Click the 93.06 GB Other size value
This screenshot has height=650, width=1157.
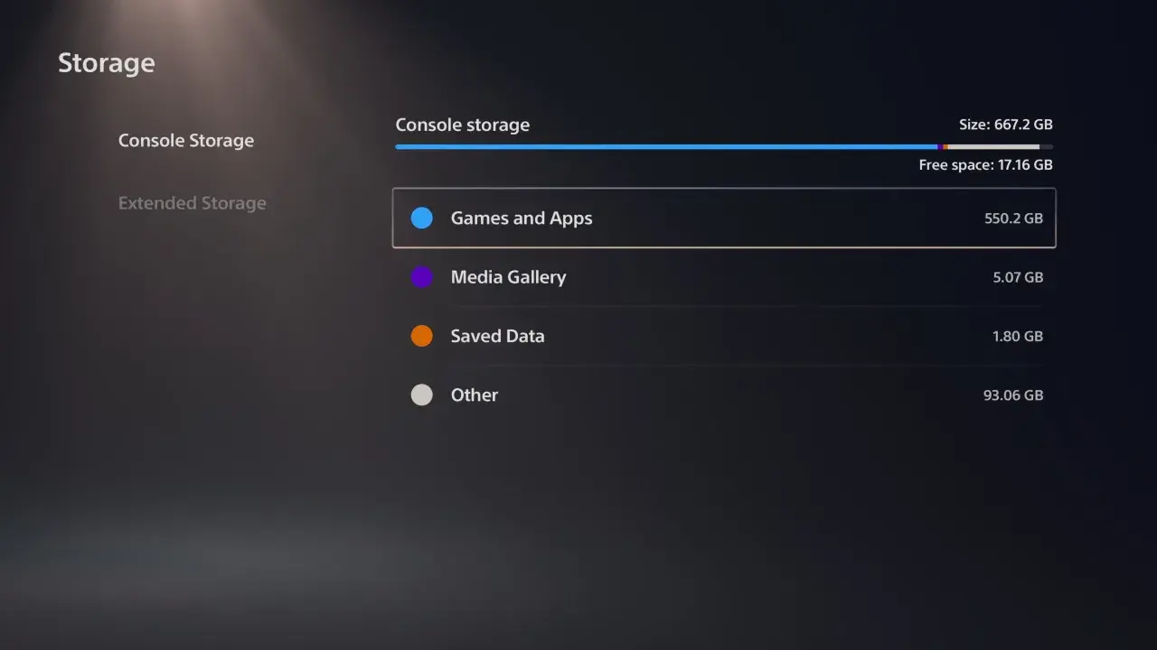coord(1012,395)
